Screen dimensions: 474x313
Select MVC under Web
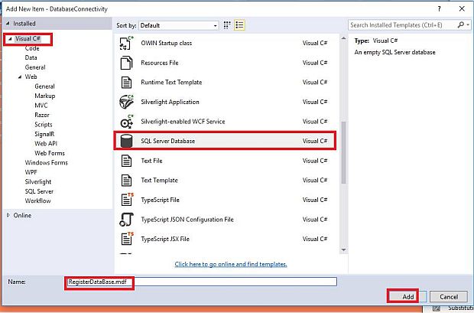click(41, 106)
